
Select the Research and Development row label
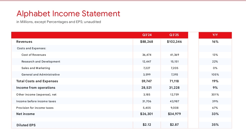click(41, 61)
